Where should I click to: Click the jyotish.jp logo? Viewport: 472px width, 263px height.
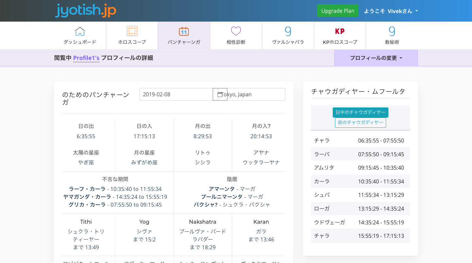pyautogui.click(x=86, y=10)
